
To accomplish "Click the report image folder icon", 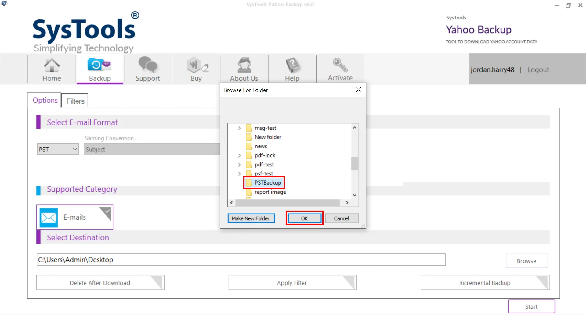I will tap(249, 192).
